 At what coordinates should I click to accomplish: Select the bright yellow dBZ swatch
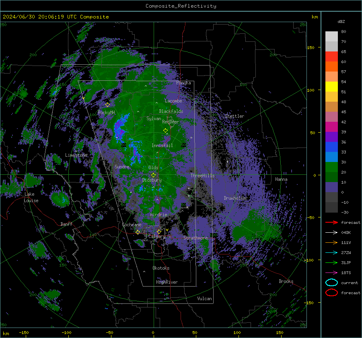[331, 87]
